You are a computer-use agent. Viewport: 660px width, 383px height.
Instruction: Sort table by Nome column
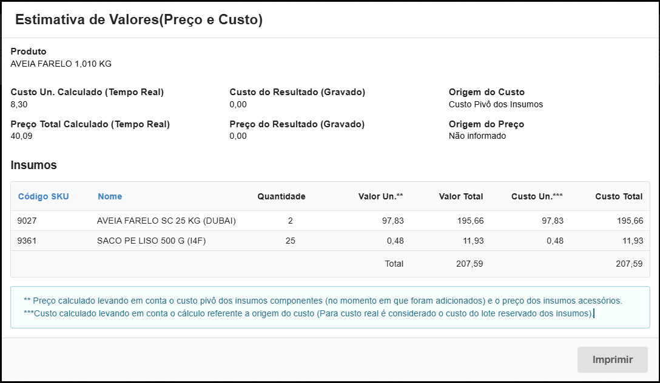click(109, 196)
